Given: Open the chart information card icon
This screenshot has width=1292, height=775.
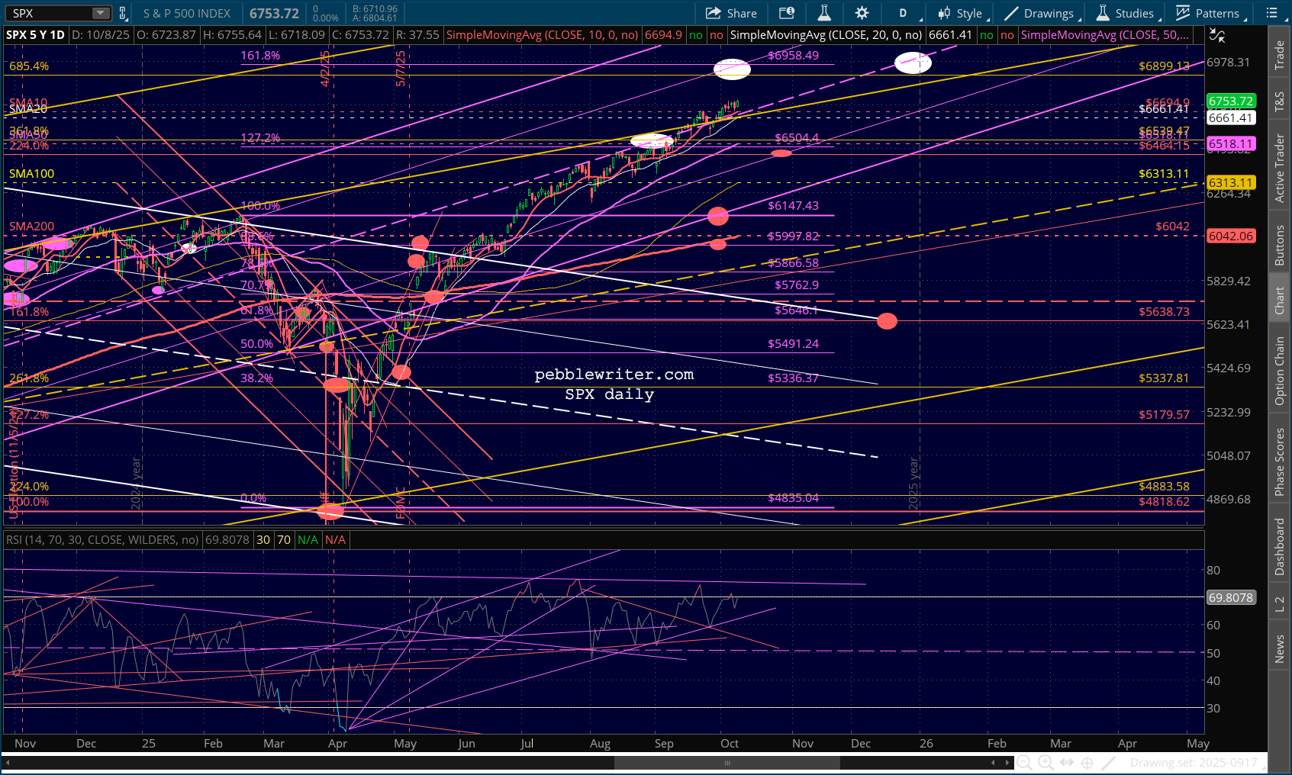Looking at the screenshot, I should tap(786, 13).
